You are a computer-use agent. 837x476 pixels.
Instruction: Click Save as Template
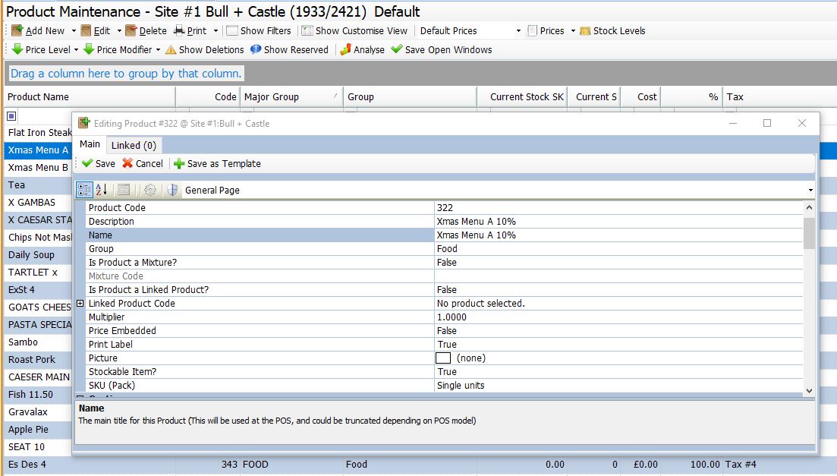(x=217, y=163)
